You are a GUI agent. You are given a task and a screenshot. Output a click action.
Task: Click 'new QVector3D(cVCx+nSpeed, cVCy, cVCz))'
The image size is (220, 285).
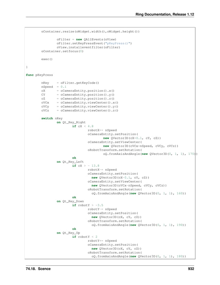141,146
